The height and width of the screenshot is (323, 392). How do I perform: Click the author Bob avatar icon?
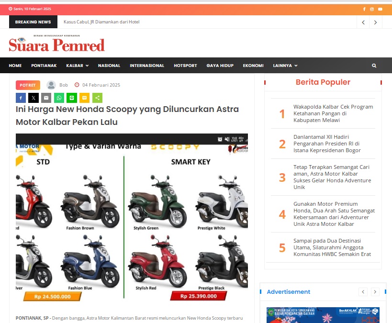tap(51, 85)
